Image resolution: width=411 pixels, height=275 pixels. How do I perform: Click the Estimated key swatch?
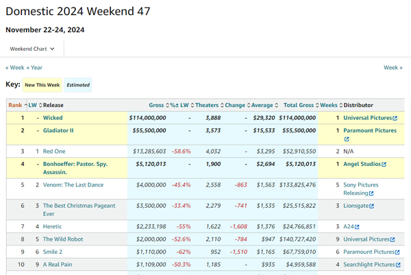(78, 85)
